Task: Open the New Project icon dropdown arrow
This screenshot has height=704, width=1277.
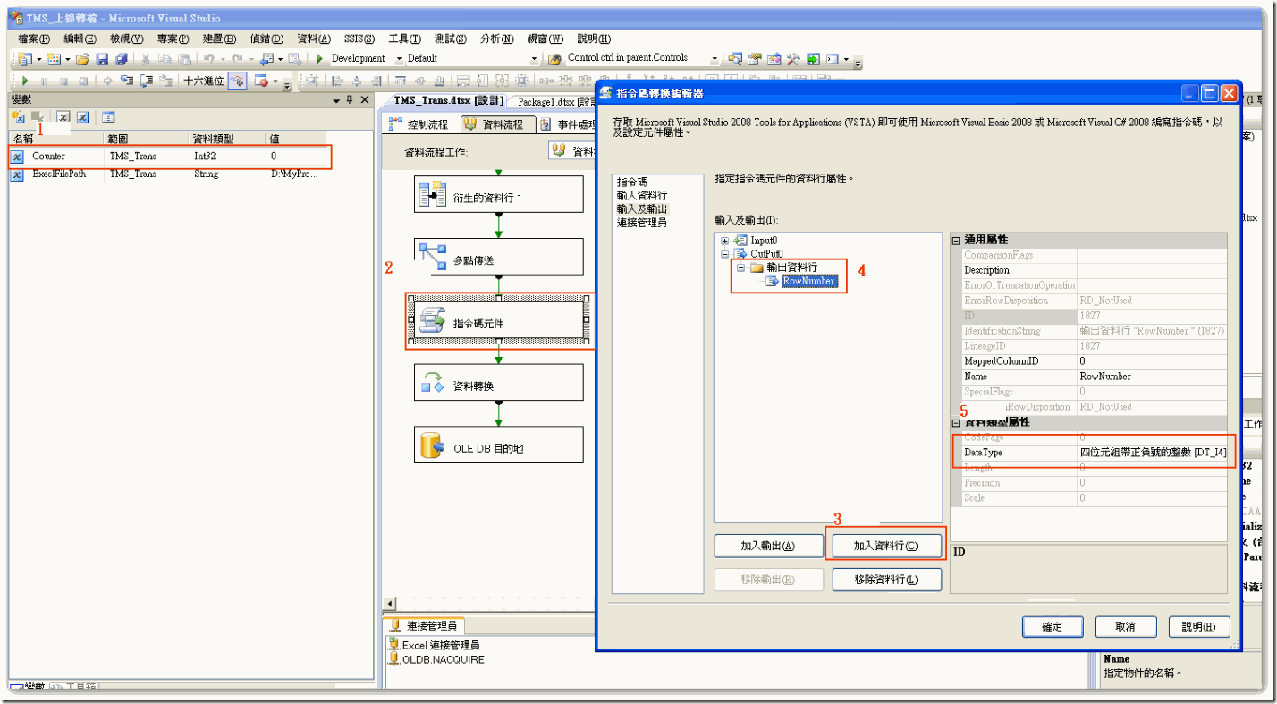Action: tap(39, 59)
